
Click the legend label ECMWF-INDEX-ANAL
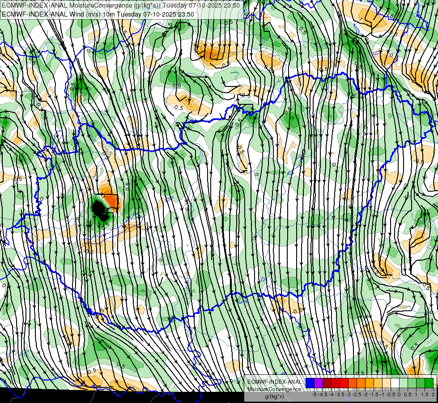275,382
